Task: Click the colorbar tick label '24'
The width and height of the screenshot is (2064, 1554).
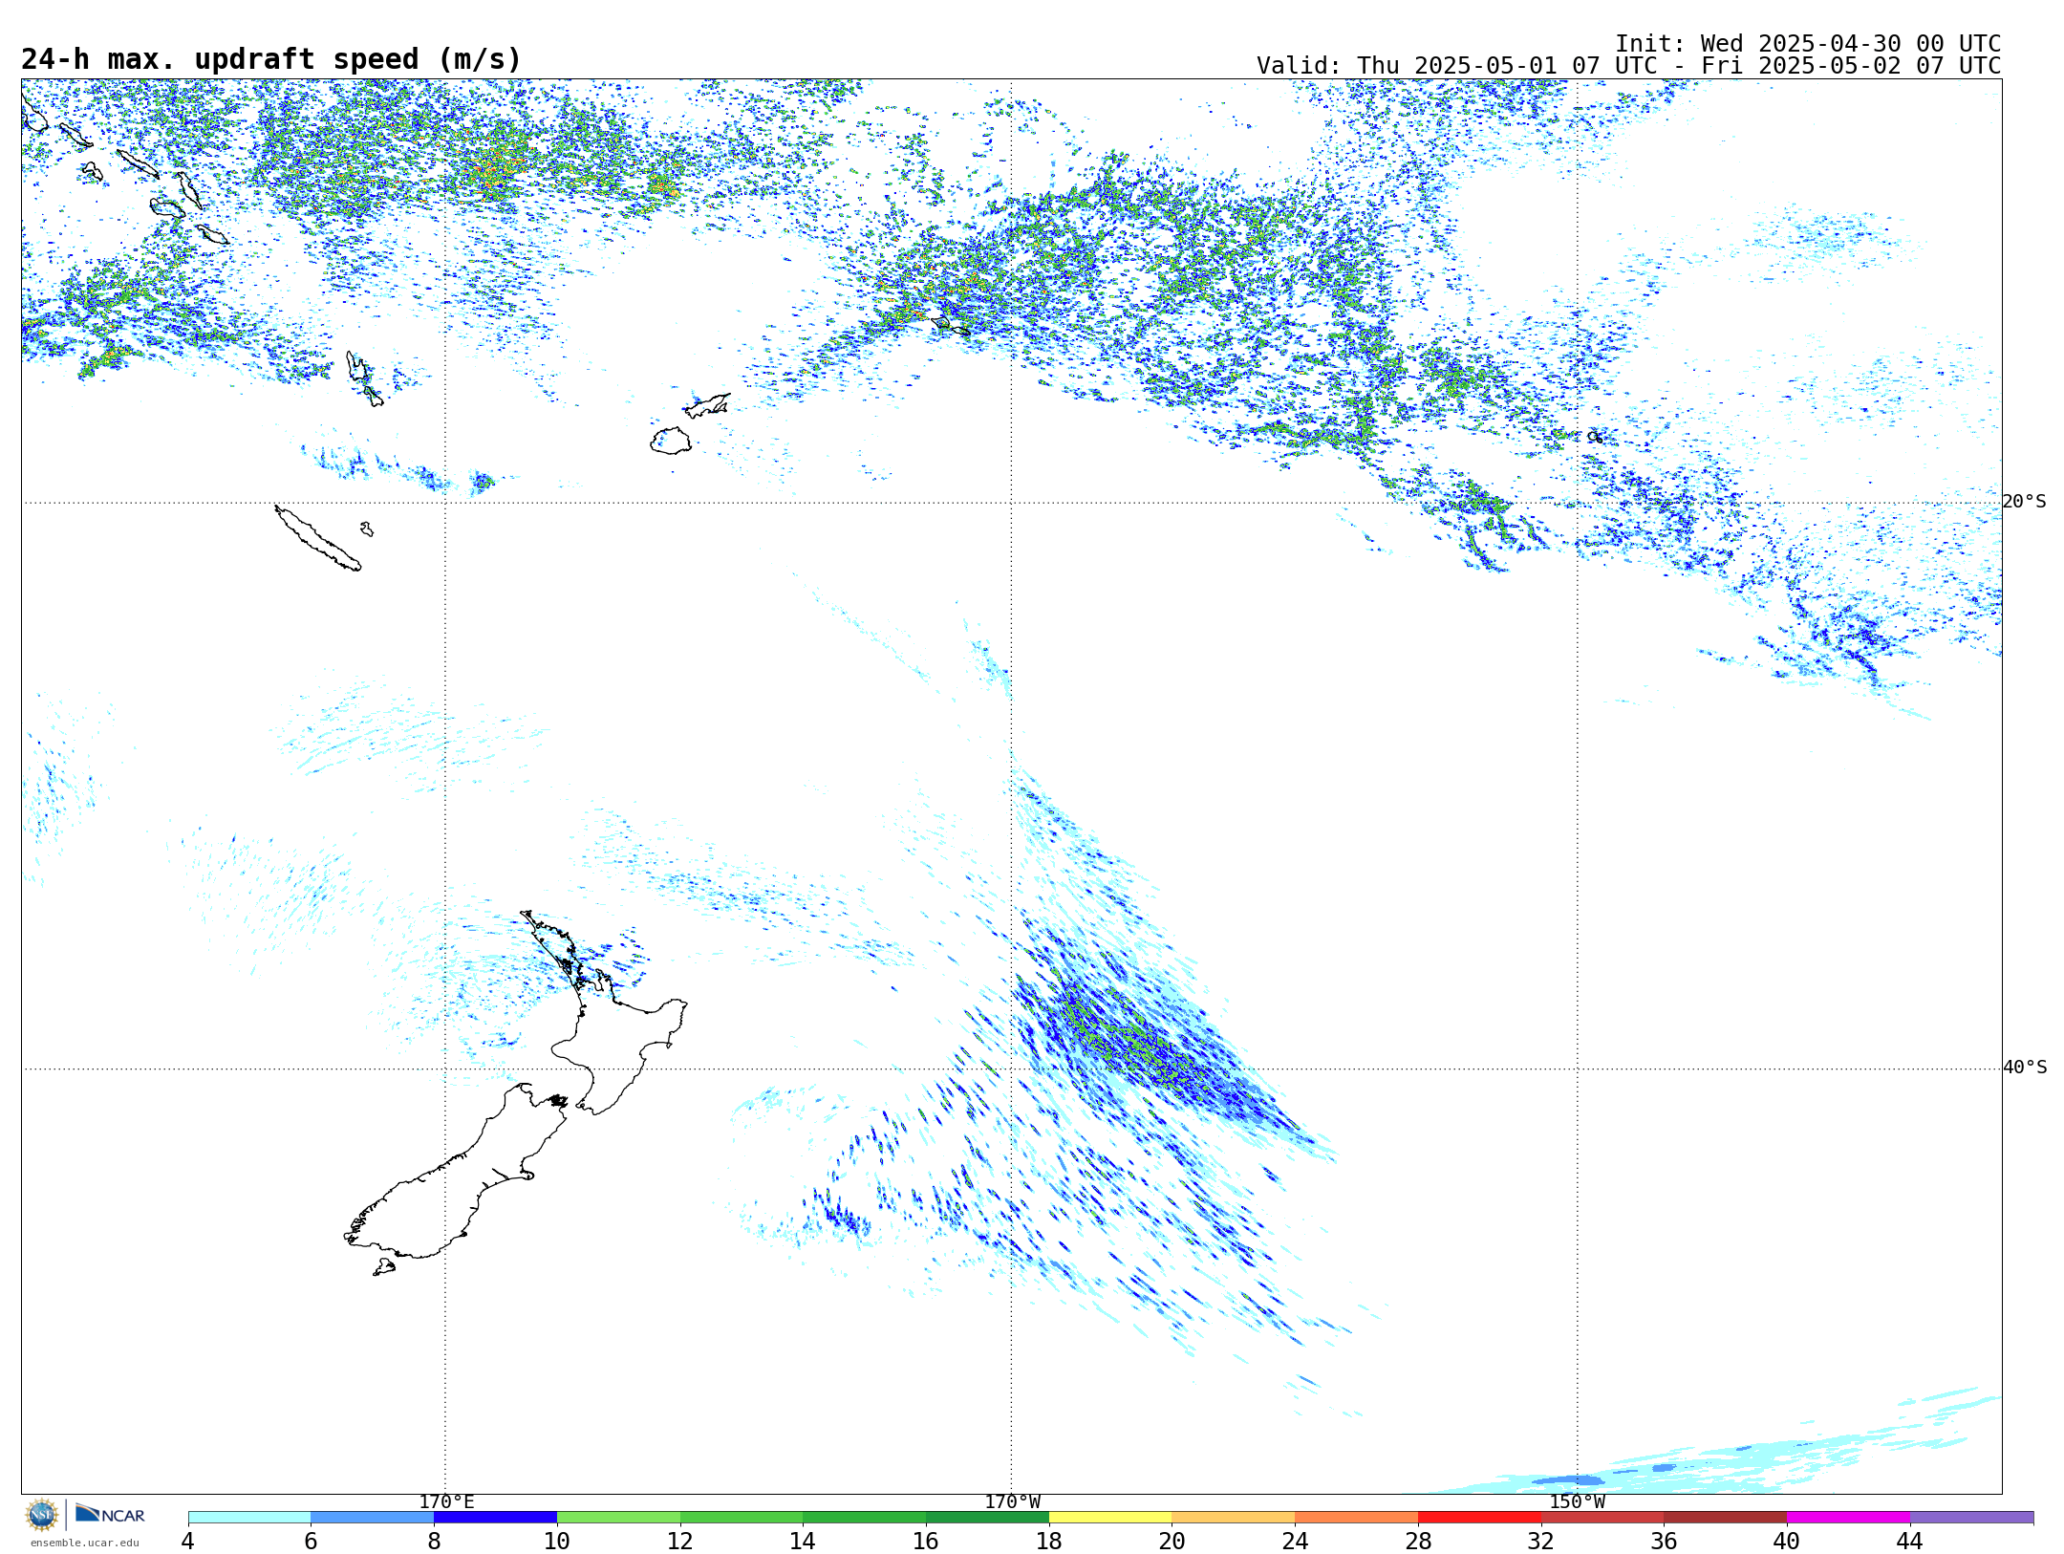Action: click(1295, 1541)
